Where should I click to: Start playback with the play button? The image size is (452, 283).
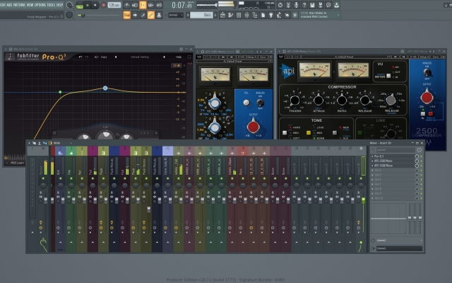88,5
